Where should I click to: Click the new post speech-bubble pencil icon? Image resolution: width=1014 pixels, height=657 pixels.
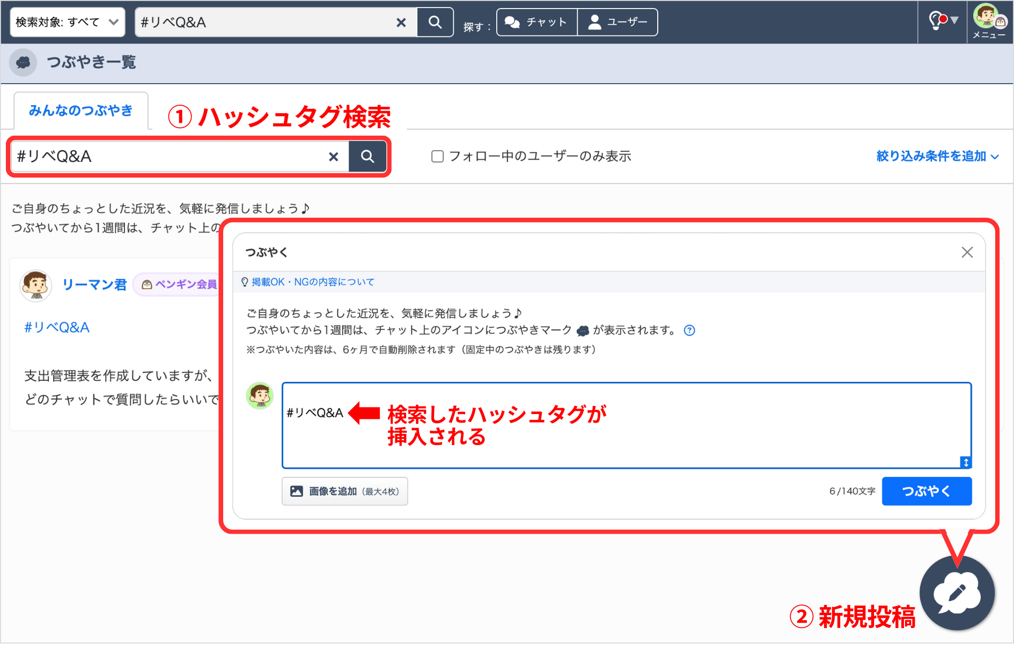coord(957,593)
